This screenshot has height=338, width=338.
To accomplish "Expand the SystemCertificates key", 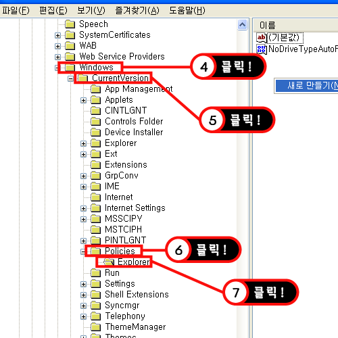I will [57, 35].
